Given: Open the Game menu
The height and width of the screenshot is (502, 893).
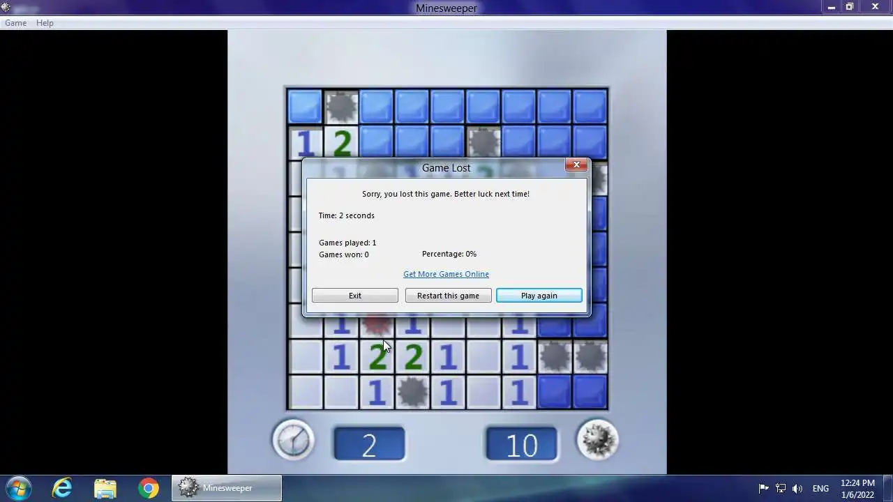Looking at the screenshot, I should click(x=15, y=23).
